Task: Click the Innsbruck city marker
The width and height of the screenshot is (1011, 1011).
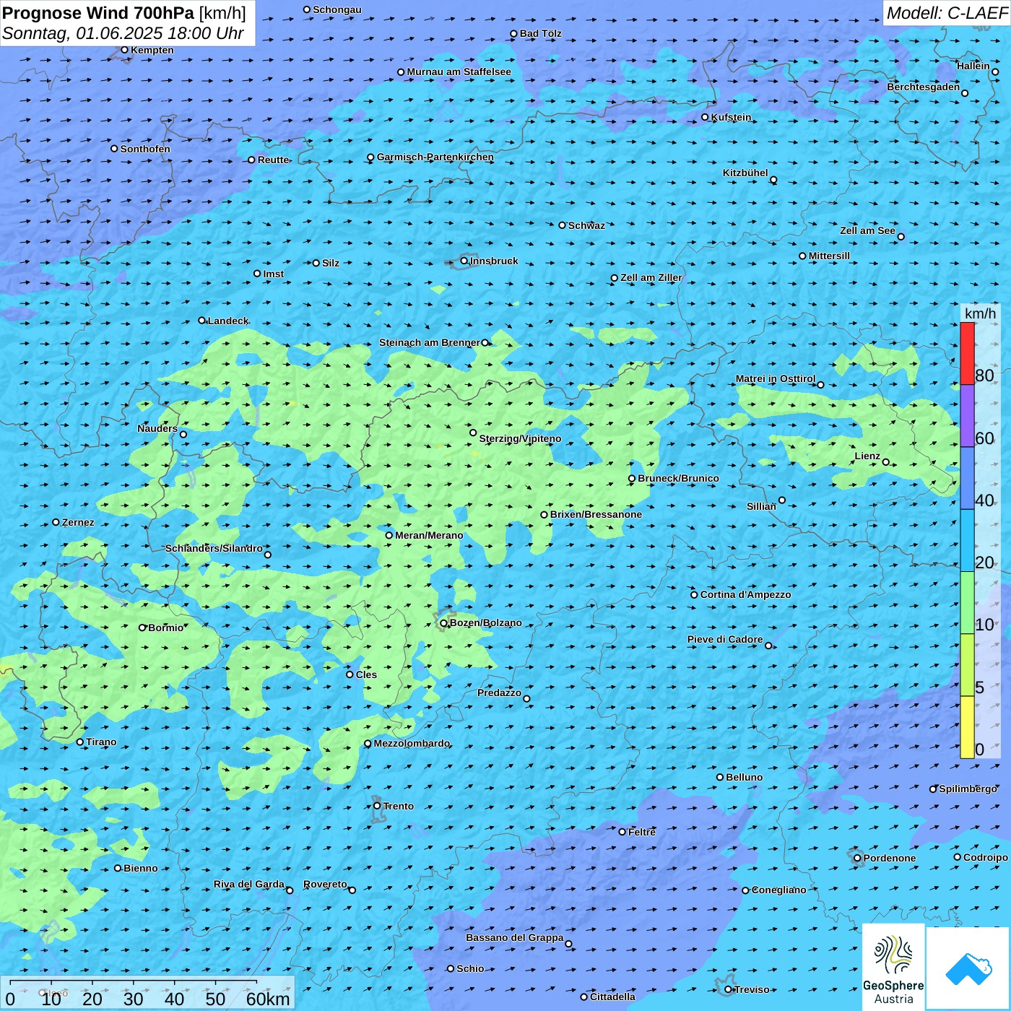Action: pos(464,261)
